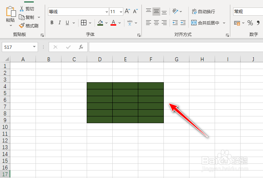This screenshot has height=178, width=263.
Task: Open the font settings dialog launcher
Action: pyautogui.click(x=139, y=35)
